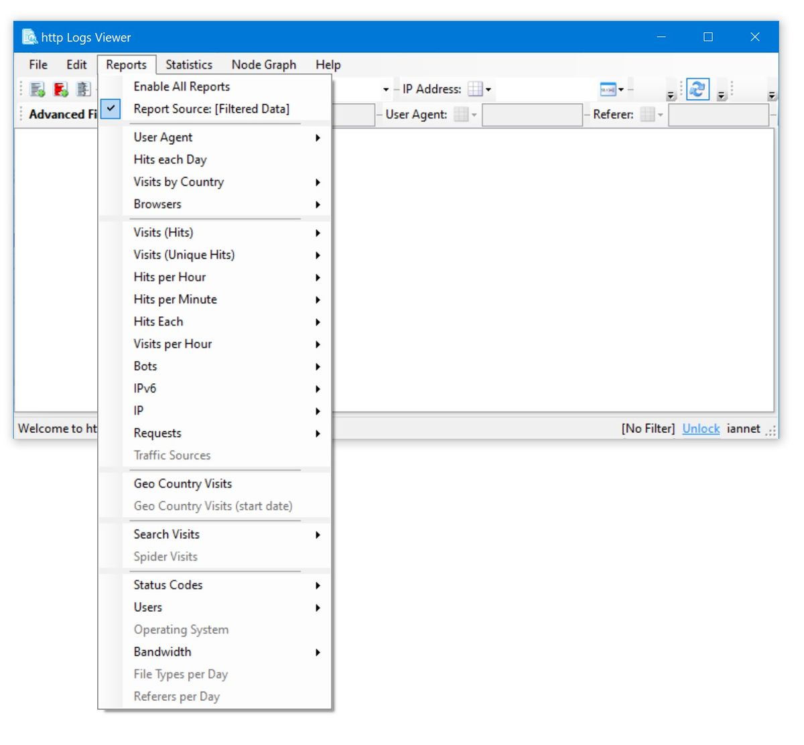Viewport: 804px width, 745px height.
Task: Expand the Visits by Country submenu
Action: point(178,182)
